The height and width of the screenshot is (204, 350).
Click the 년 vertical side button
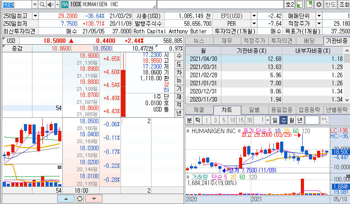click(179, 113)
